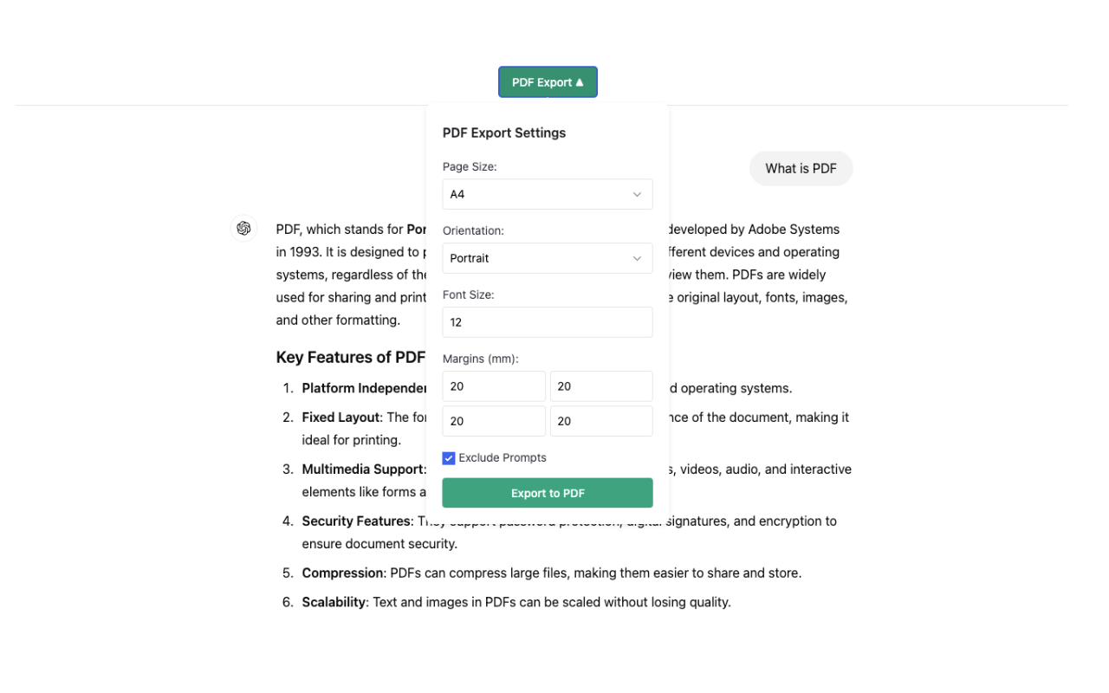
Task: Select the top-left margin field showing 20
Action: (x=494, y=385)
